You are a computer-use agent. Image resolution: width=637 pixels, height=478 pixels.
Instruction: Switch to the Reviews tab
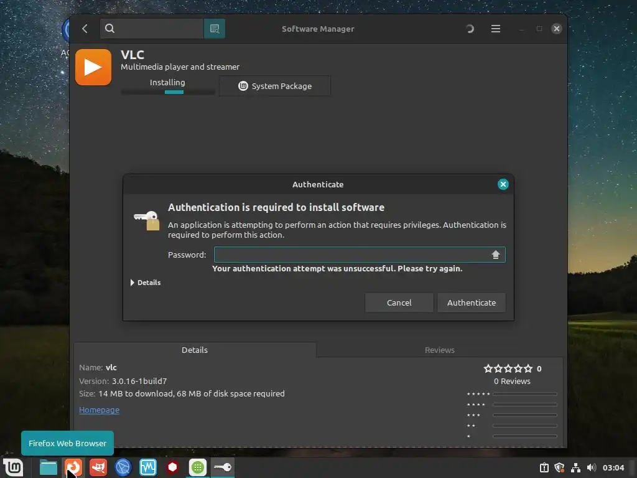[x=440, y=350]
